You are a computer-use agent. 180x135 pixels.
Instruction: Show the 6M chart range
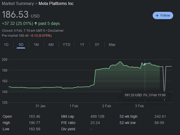point(51,45)
